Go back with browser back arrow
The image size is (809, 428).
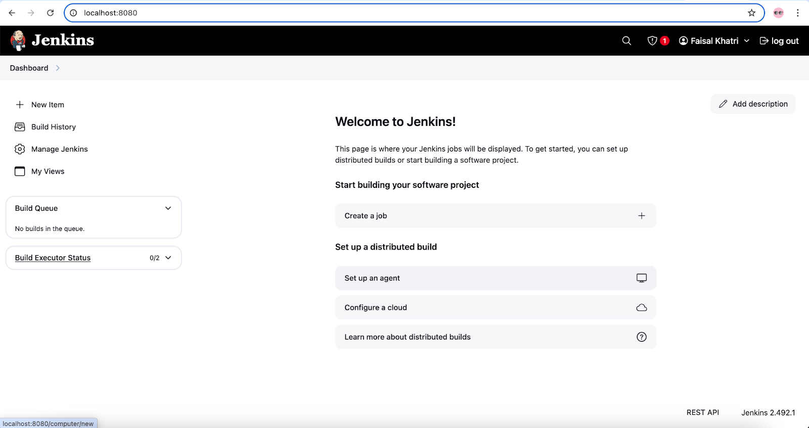12,13
